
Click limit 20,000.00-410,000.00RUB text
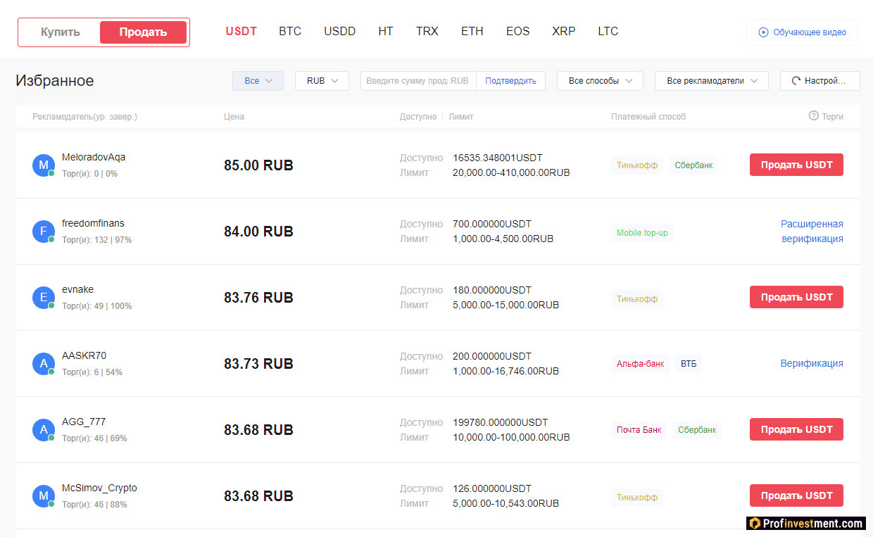[x=511, y=172]
